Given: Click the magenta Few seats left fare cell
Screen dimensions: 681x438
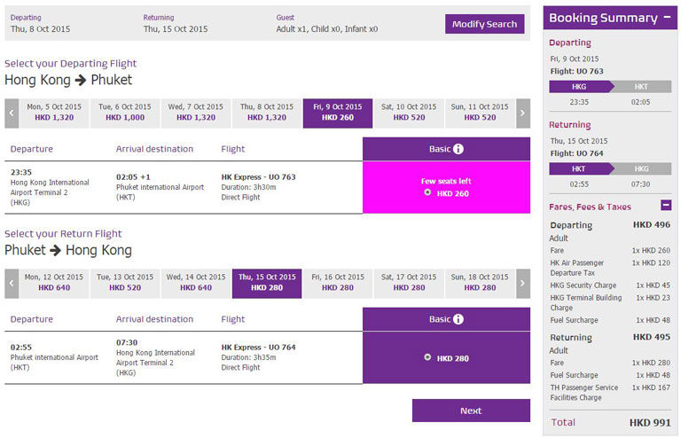Looking at the screenshot, I should 446,187.
